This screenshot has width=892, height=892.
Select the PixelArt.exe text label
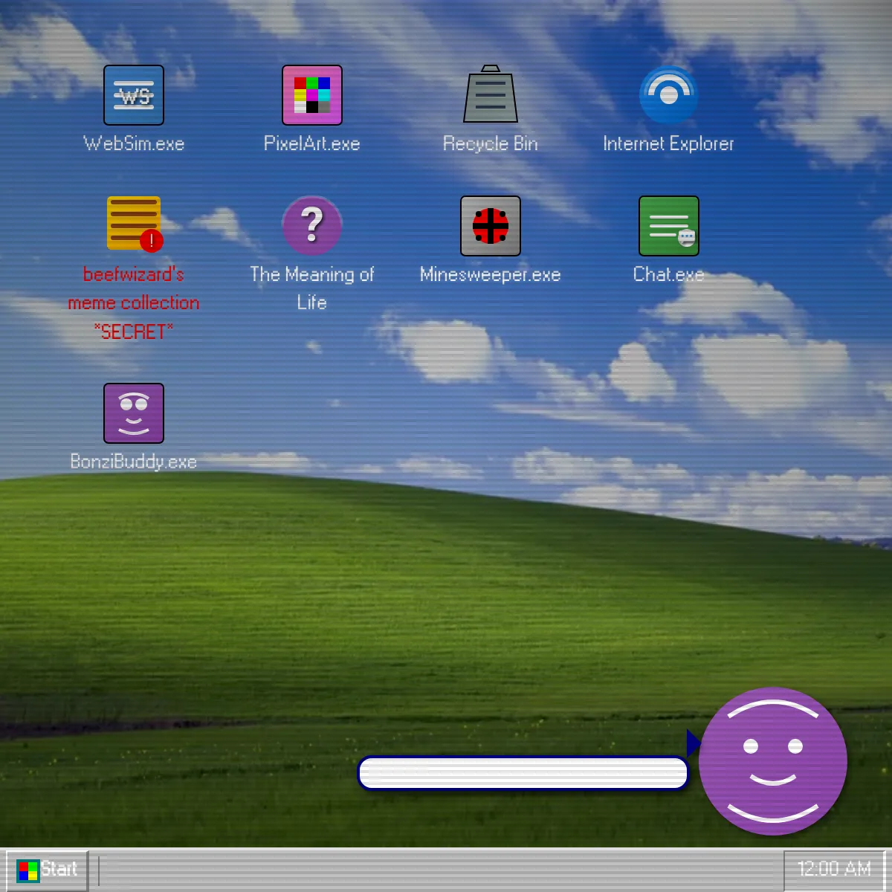(312, 143)
